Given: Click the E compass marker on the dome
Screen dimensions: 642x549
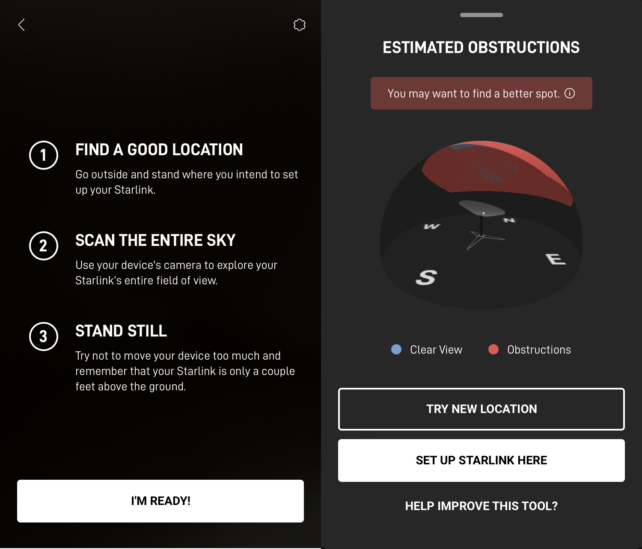Looking at the screenshot, I should click(555, 259).
